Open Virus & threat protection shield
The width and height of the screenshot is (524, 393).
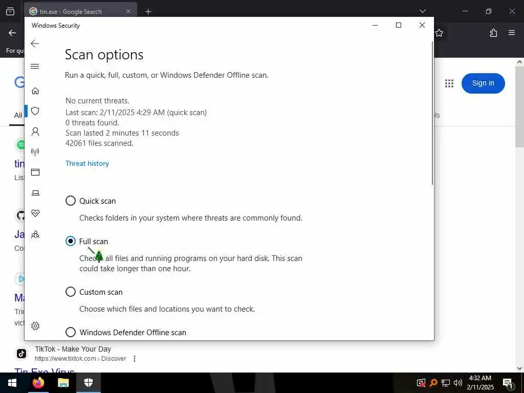point(35,111)
